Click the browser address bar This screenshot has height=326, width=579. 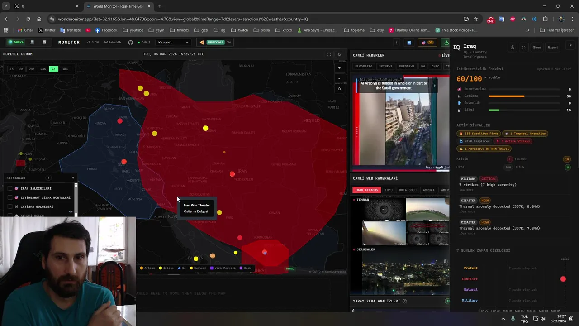[258, 19]
